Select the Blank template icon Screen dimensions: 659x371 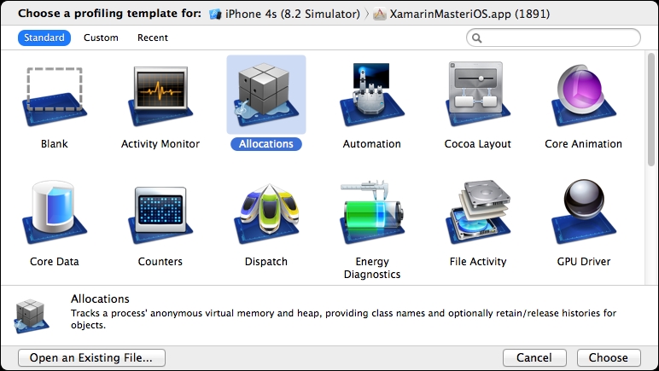tap(55, 96)
